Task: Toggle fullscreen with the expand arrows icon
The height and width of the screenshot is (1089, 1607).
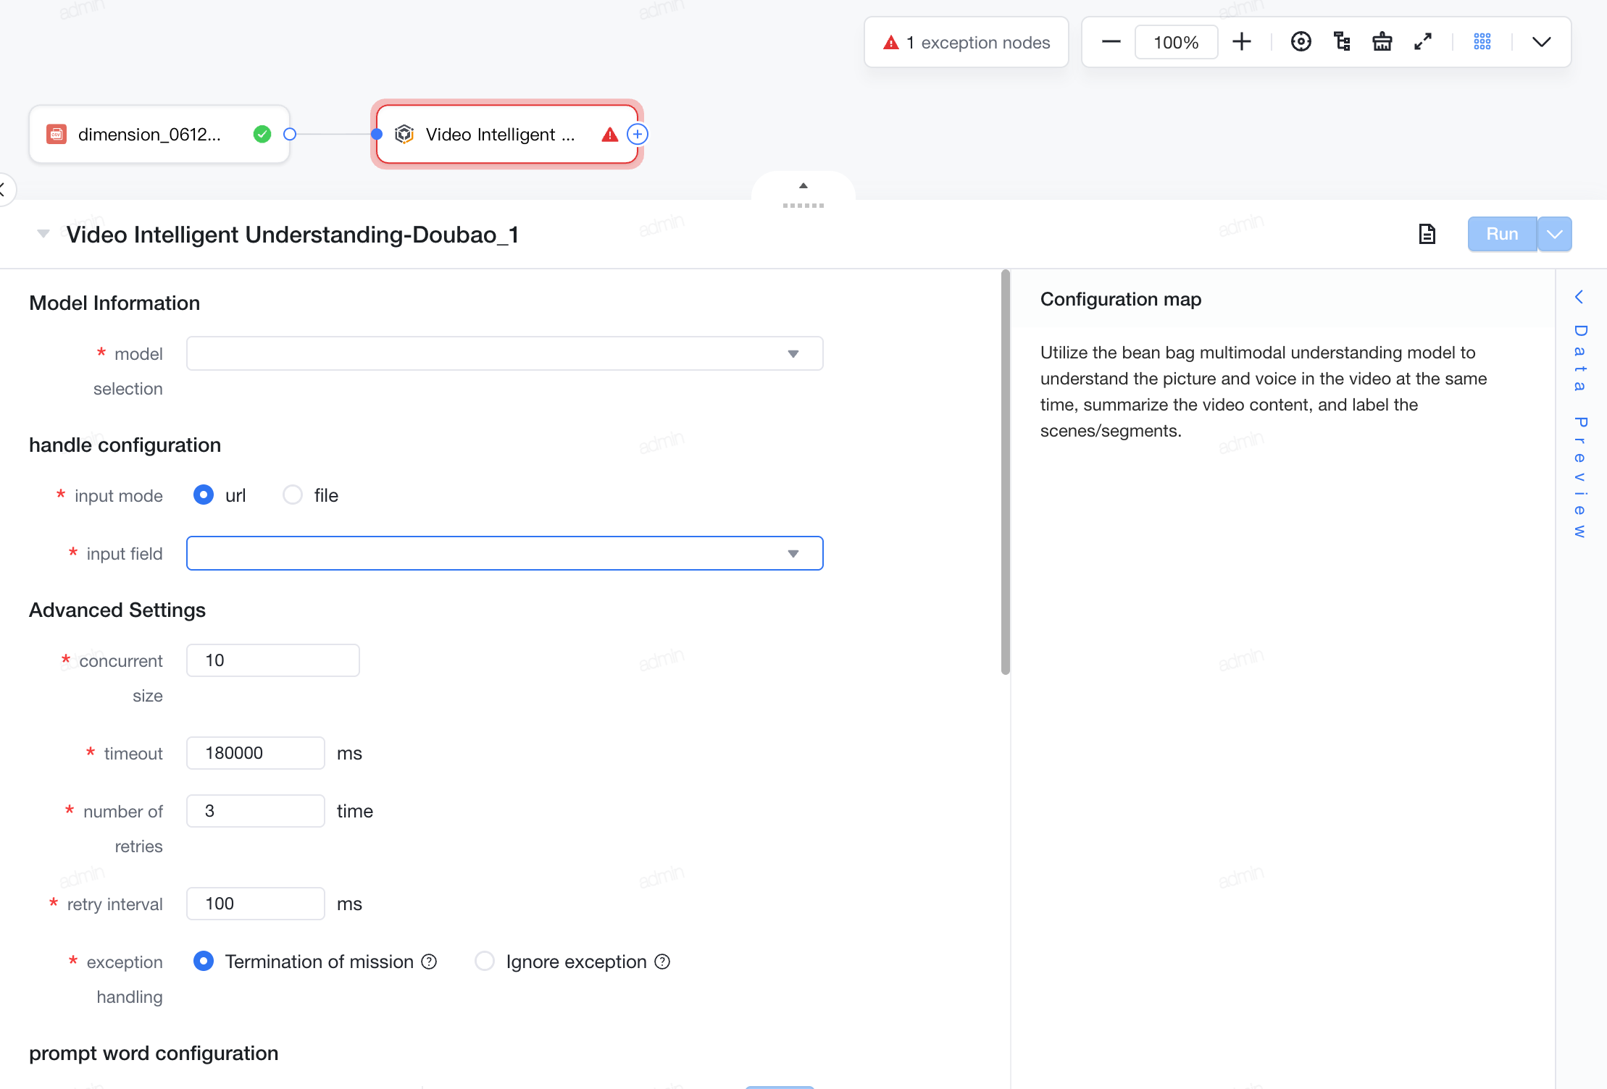Action: [1423, 42]
